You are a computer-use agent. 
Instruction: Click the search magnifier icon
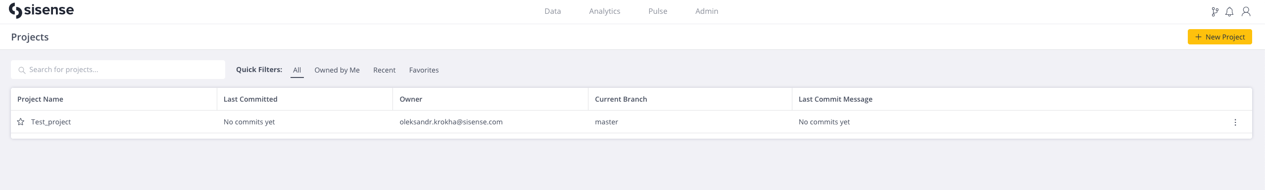click(x=22, y=70)
